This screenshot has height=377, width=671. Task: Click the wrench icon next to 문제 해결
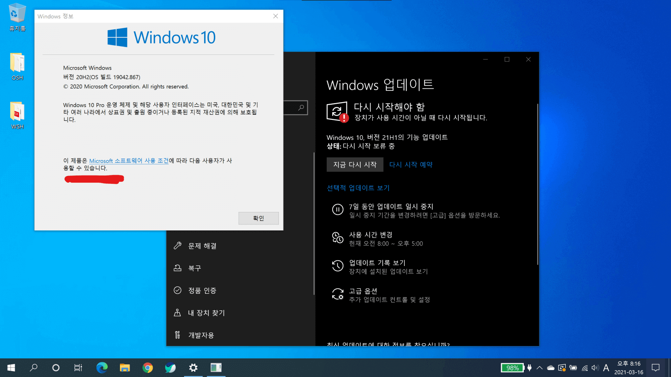tap(177, 246)
